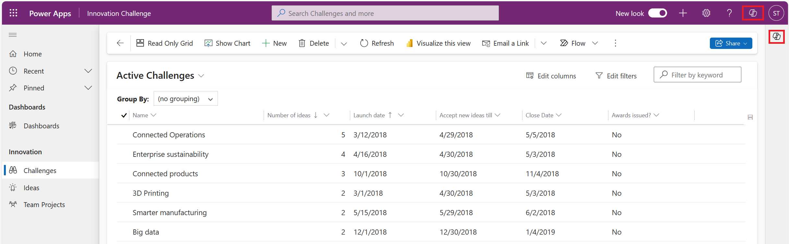Open the Smarter manufacturing record
Image resolution: width=789 pixels, height=244 pixels.
(170, 213)
